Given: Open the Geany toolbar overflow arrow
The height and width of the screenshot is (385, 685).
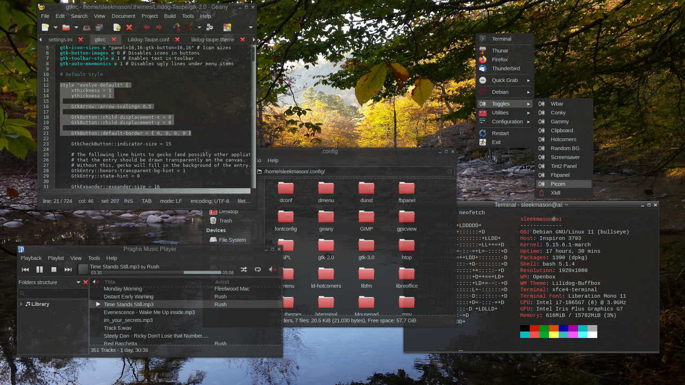Looking at the screenshot, I should click(250, 27).
